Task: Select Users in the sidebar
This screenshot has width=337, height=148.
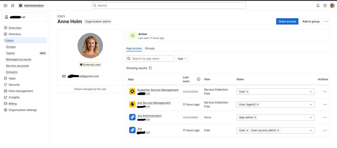Action: pos(26,40)
